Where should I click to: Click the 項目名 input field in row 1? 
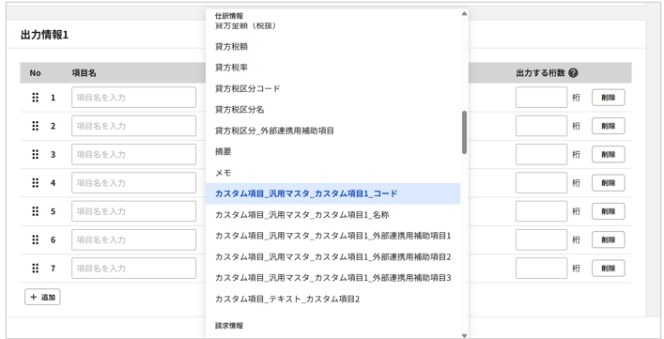pyautogui.click(x=133, y=98)
